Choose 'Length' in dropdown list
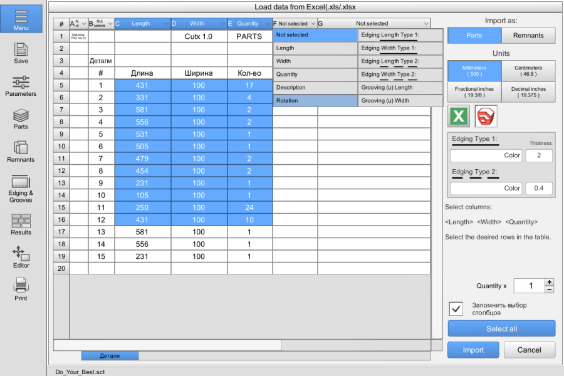 (x=315, y=48)
